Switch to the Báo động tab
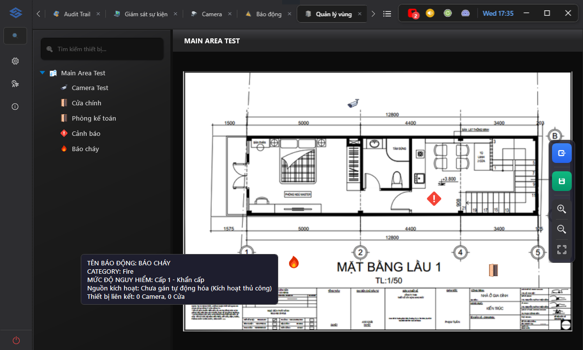 [268, 14]
